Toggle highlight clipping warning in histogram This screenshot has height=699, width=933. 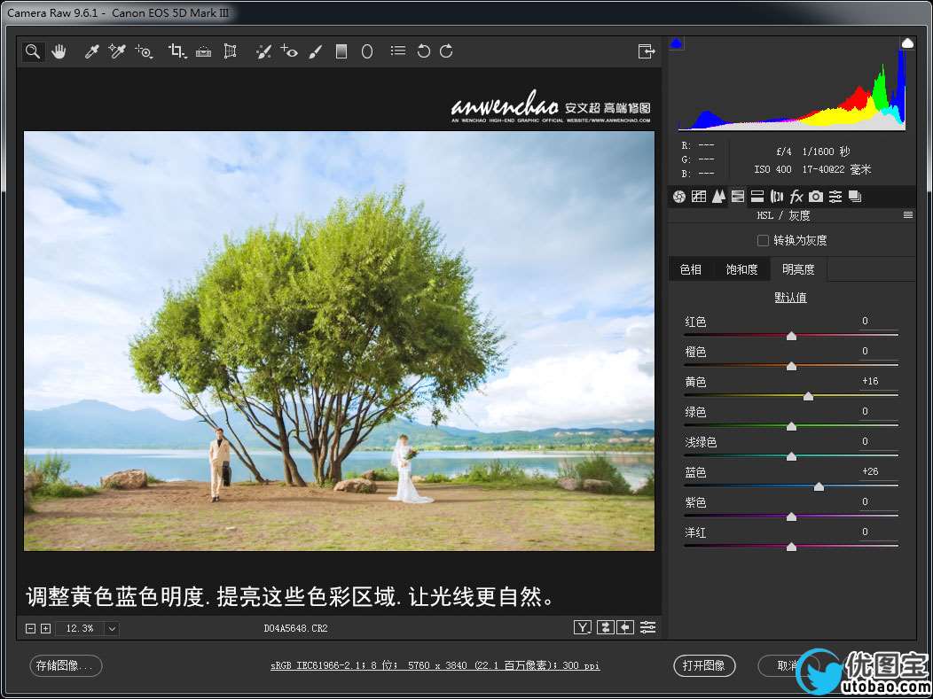pyautogui.click(x=907, y=43)
